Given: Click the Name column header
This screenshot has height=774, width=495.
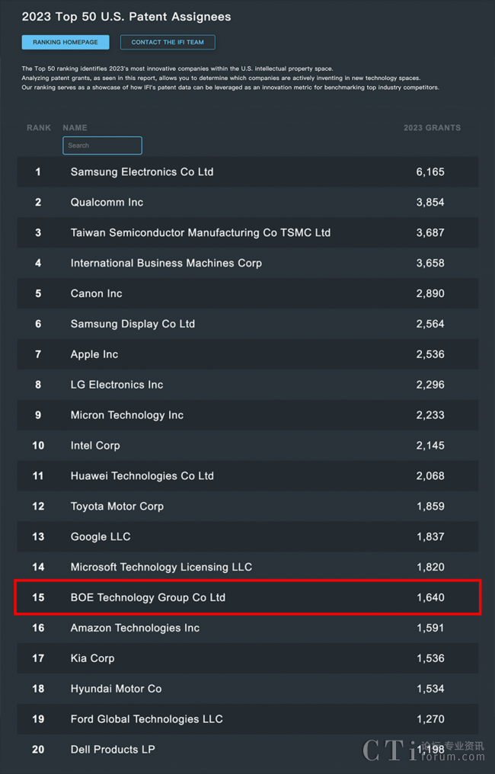Looking at the screenshot, I should click(75, 128).
